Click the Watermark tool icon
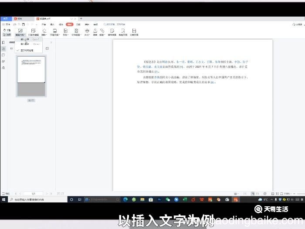Viewport: 305px width, 229px height. click(x=87, y=31)
